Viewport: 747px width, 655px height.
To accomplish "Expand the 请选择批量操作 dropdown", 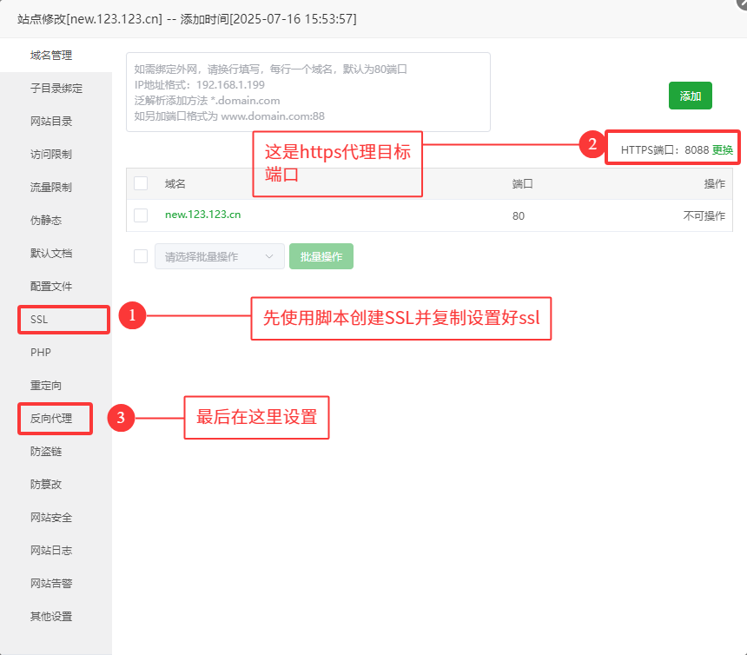I will pyautogui.click(x=220, y=256).
